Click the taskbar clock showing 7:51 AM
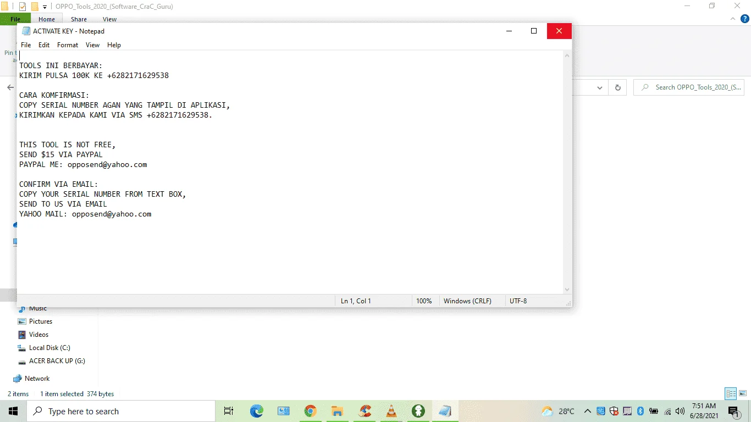This screenshot has width=751, height=422. (704, 411)
